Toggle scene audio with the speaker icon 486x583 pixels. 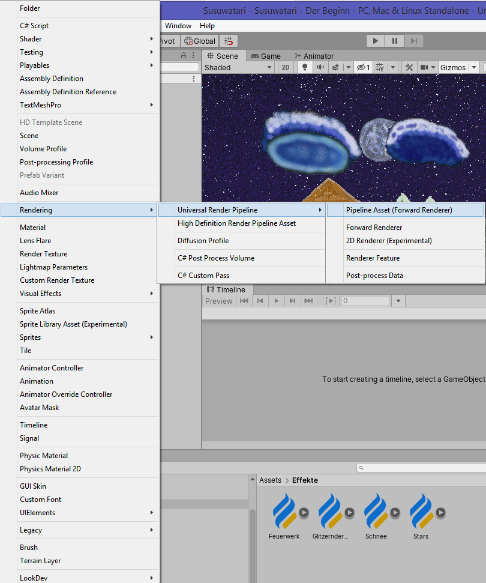(320, 67)
